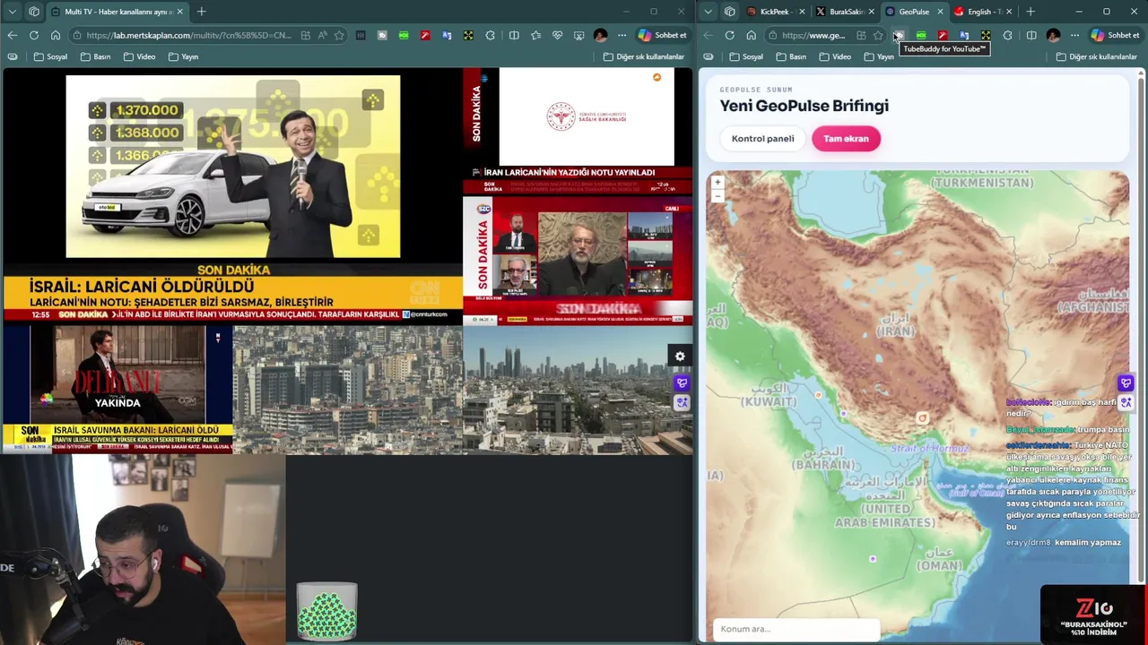Screen dimensions: 1148x645
Task: Click ZIG sponsor banner
Action: coord(1093,615)
